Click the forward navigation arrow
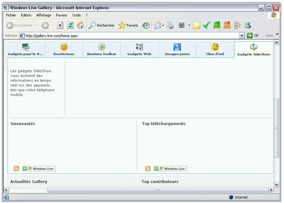The width and height of the screenshot is (284, 203). (45, 25)
